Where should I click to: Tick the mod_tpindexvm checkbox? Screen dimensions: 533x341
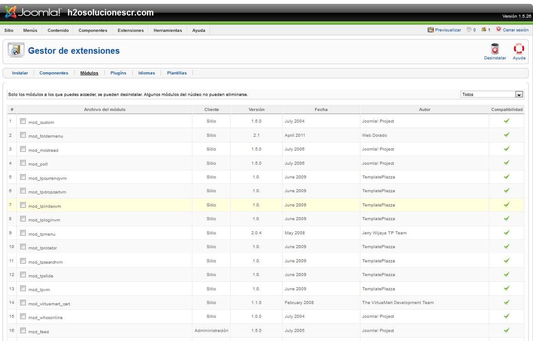pyautogui.click(x=23, y=205)
